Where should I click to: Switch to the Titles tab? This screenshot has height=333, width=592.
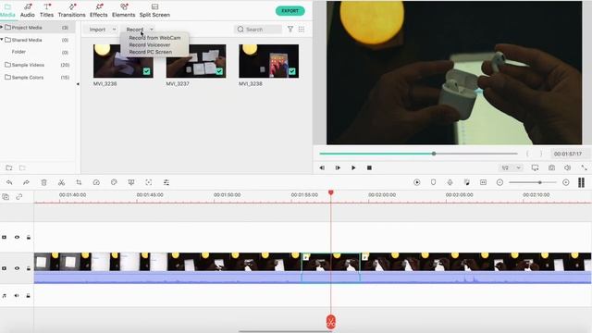[x=47, y=10]
